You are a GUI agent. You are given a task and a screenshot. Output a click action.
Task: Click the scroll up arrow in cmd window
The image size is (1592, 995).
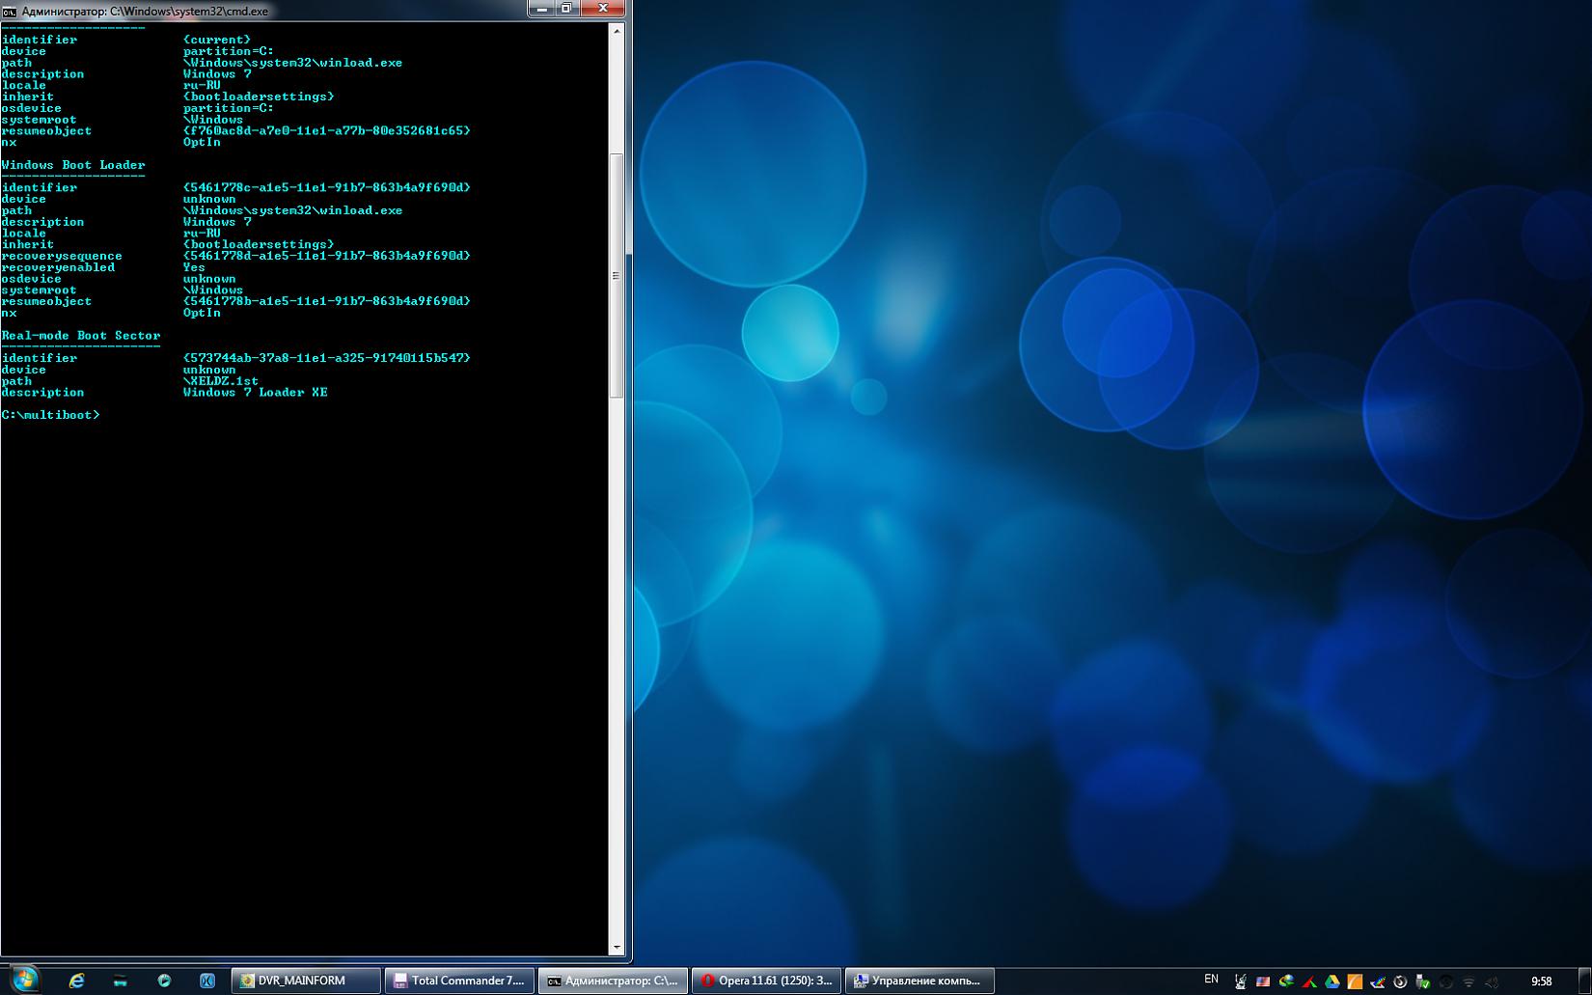(617, 31)
